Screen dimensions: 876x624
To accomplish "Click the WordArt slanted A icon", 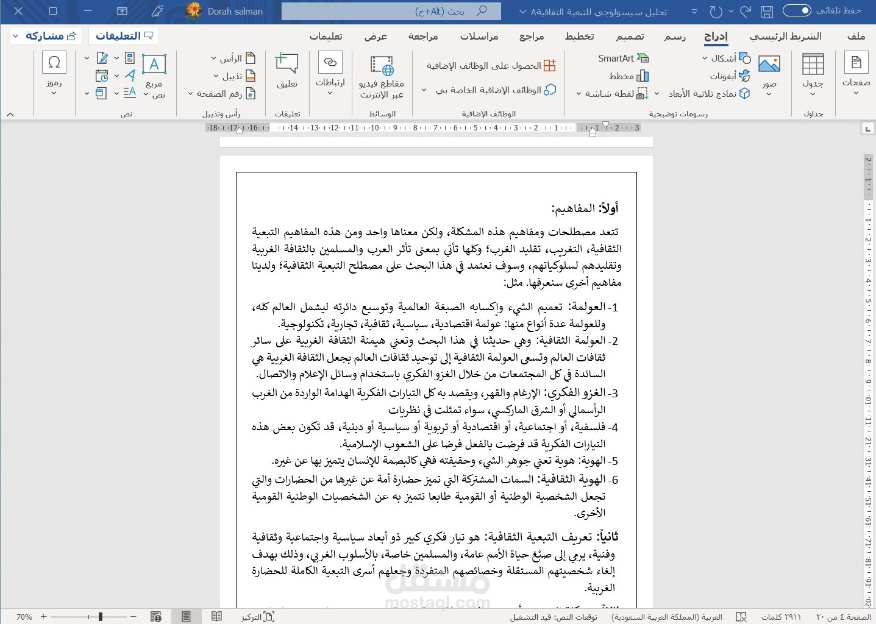I will (130, 76).
